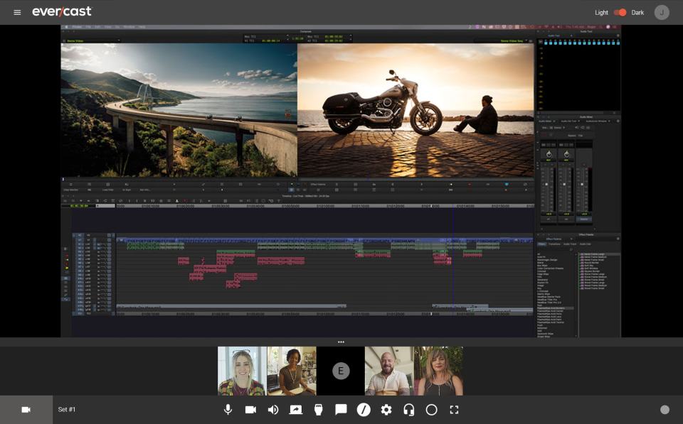Click the Set #1 room label

click(67, 410)
